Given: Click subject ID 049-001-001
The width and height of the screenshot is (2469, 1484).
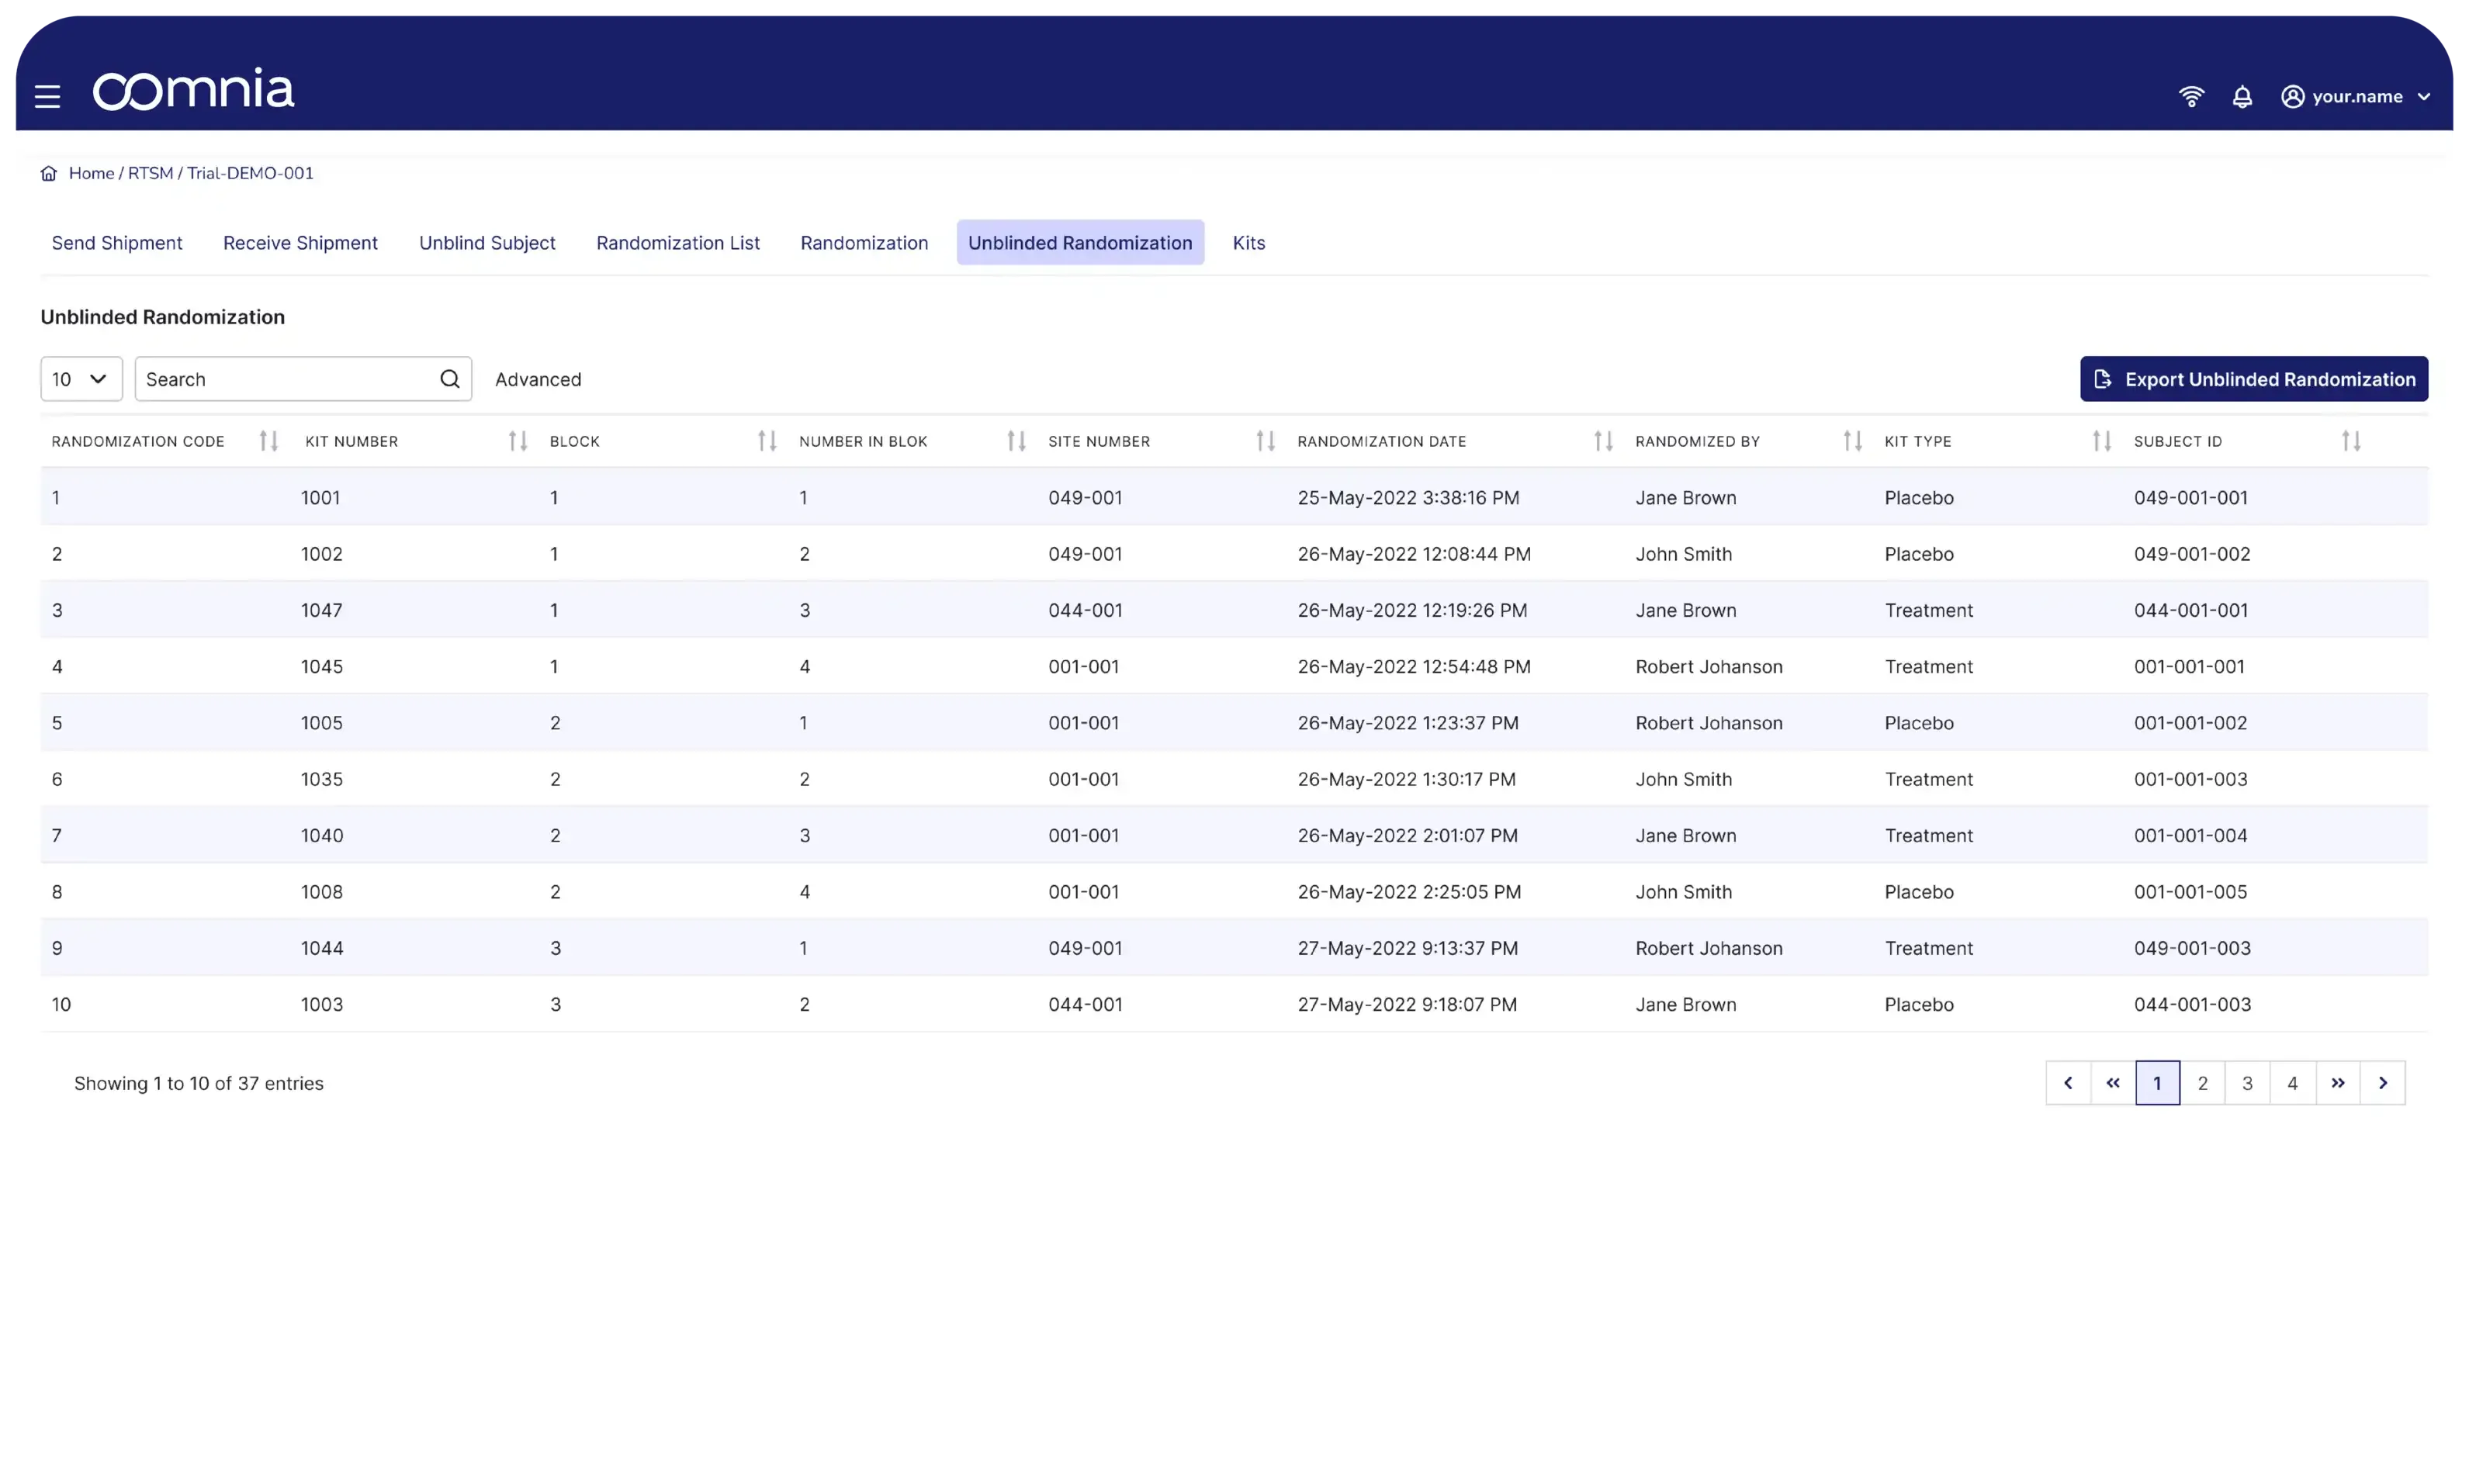Looking at the screenshot, I should pyautogui.click(x=2190, y=498).
